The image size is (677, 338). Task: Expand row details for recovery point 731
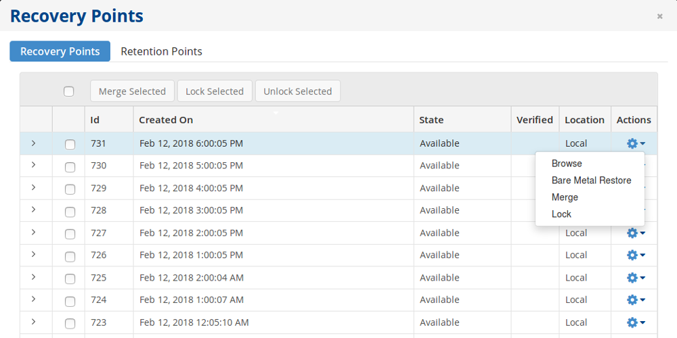[34, 143]
